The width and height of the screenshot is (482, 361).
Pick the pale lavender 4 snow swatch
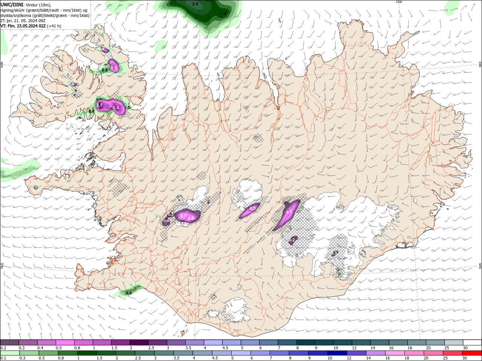(x=213, y=342)
